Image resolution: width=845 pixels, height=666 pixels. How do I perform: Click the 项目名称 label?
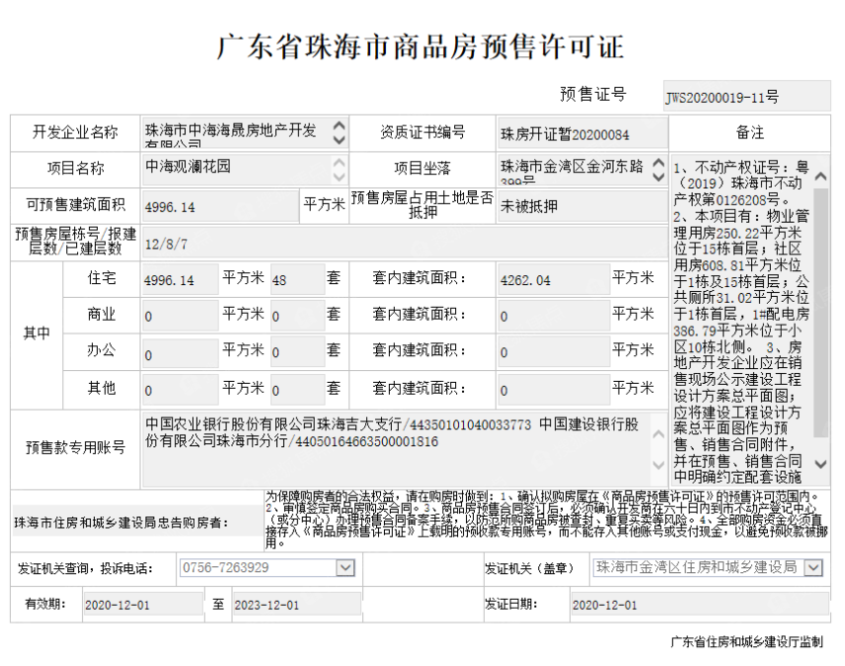pyautogui.click(x=75, y=168)
